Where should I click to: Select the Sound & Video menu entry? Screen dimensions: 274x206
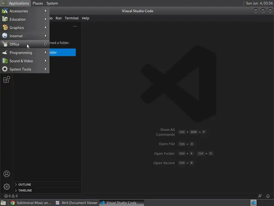[25, 61]
